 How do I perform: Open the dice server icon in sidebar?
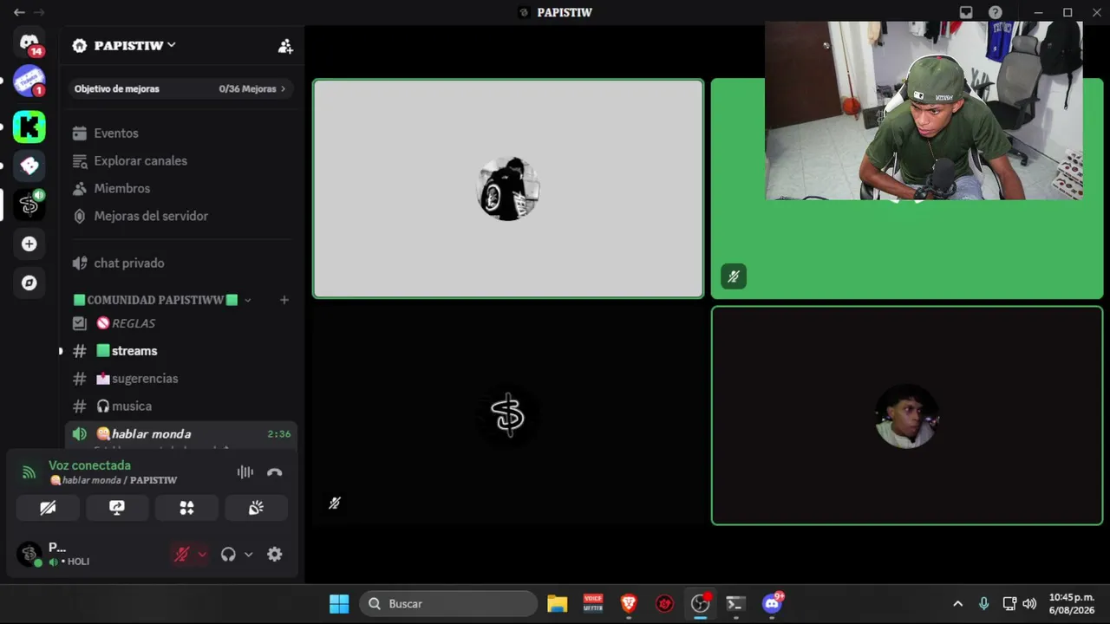click(x=29, y=166)
